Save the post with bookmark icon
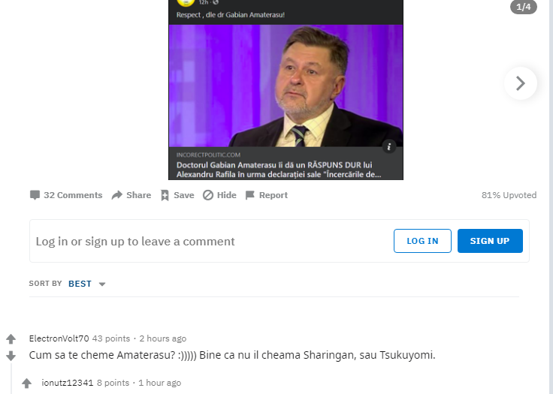Viewport: 553px width, 394px height. (177, 195)
